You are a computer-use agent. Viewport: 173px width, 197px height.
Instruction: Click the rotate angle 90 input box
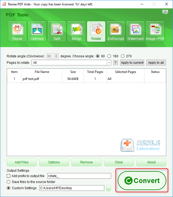[50, 56]
